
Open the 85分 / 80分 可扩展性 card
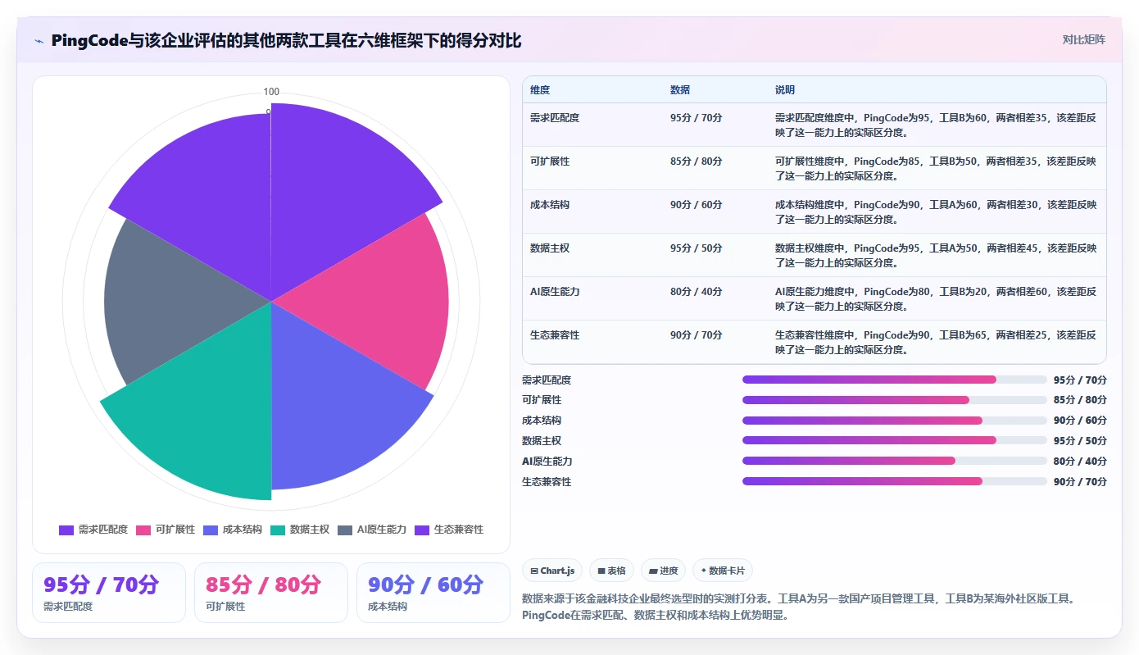tap(271, 593)
